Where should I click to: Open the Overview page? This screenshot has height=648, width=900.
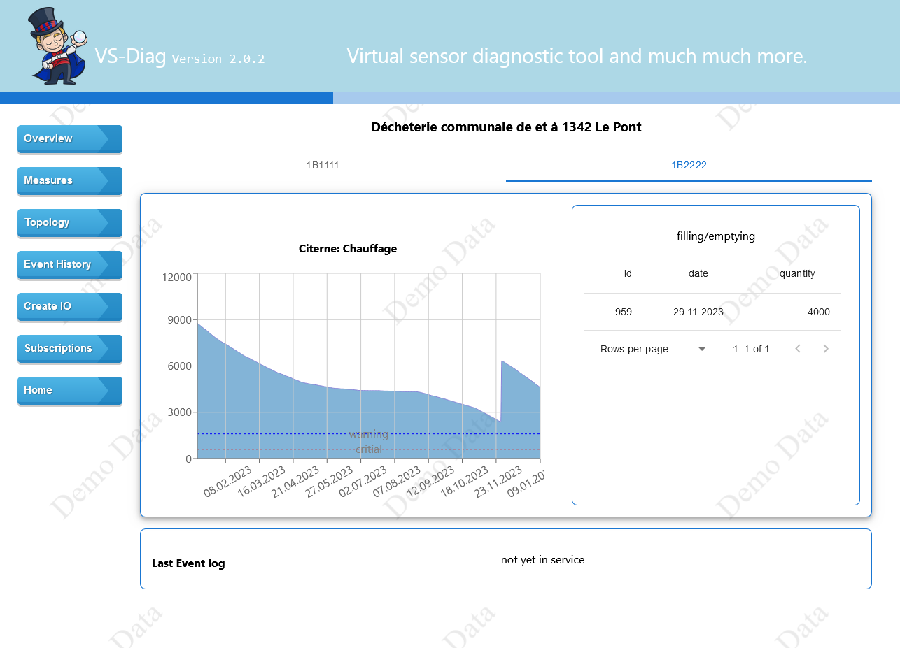click(69, 138)
